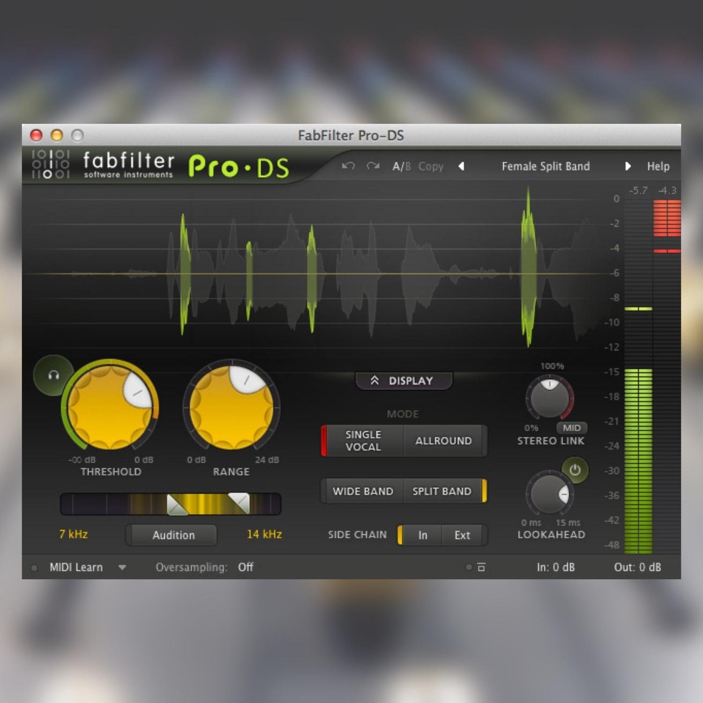Click the Stereo Link knob
Screen dimensions: 703x703
549,398
